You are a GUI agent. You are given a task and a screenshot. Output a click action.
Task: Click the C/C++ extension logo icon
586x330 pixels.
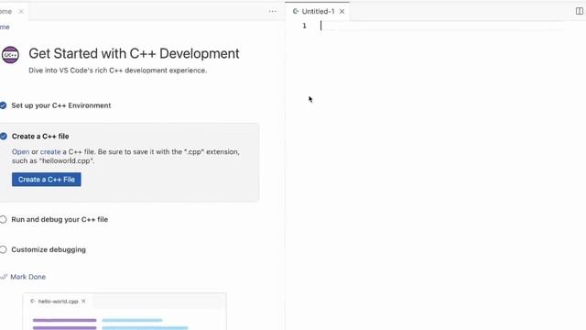pyautogui.click(x=10, y=55)
